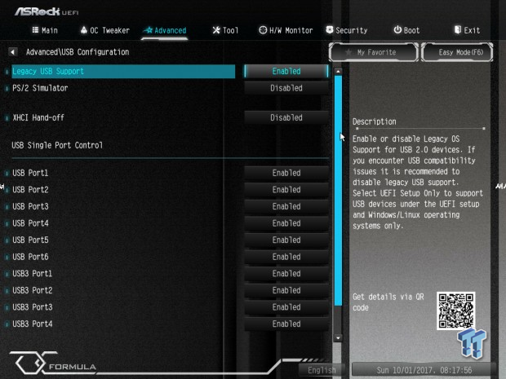This screenshot has height=379, width=506.
Task: Click the date and time display
Action: [424, 370]
